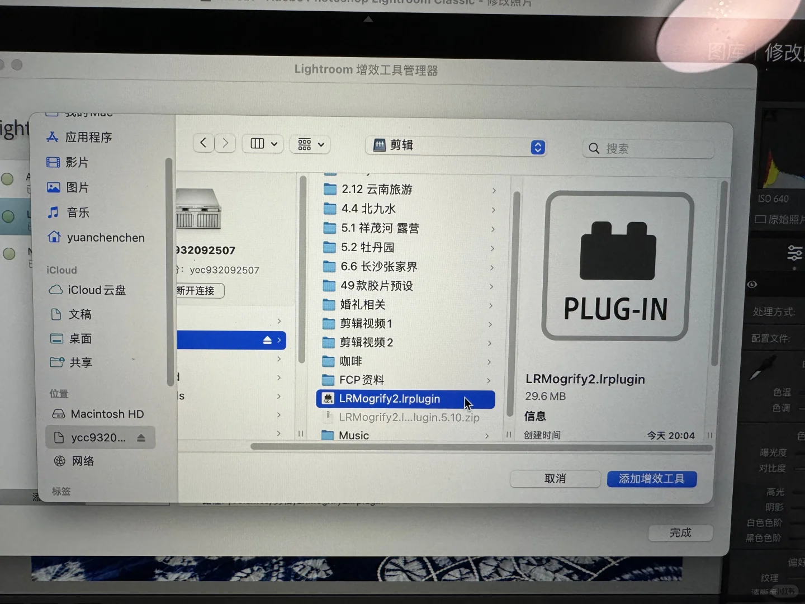Toggle the eye preview icon in the develop panel
The height and width of the screenshot is (604, 805).
pyautogui.click(x=751, y=285)
